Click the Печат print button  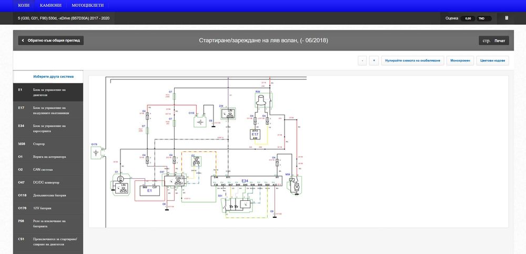[x=500, y=40]
